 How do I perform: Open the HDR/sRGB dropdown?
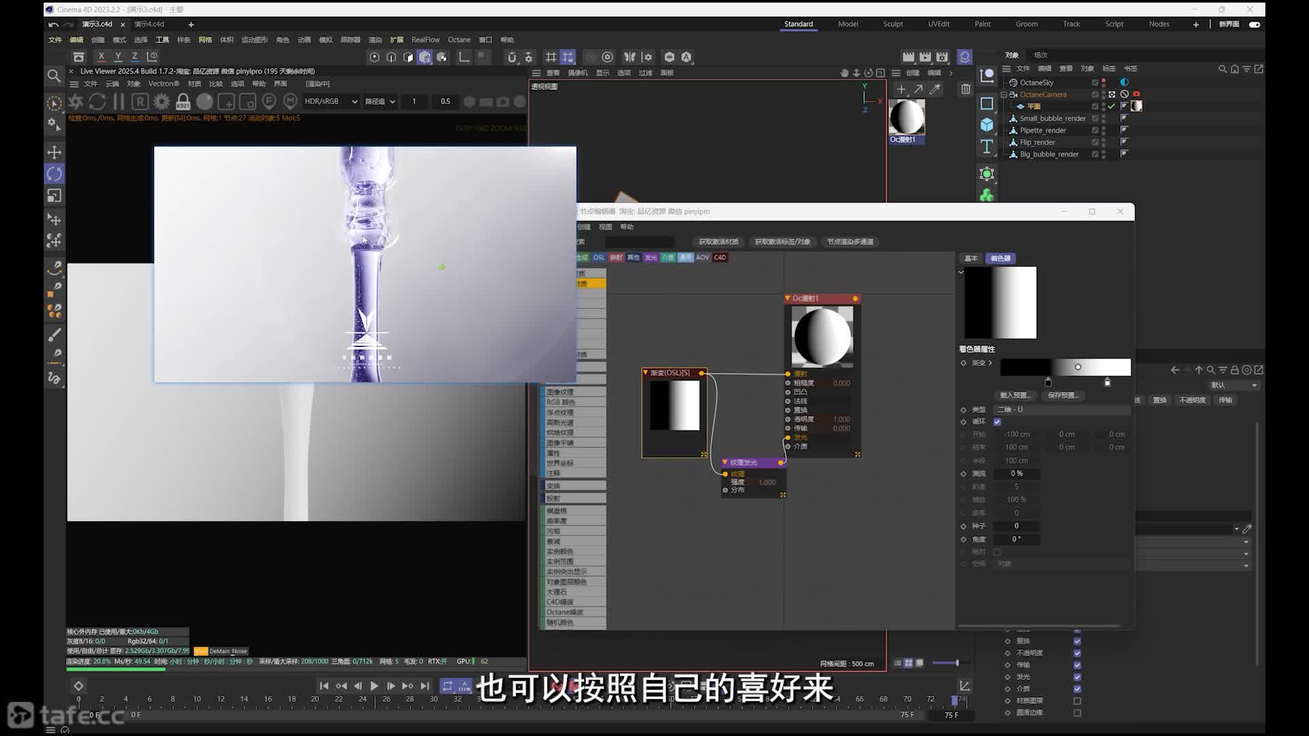331,102
